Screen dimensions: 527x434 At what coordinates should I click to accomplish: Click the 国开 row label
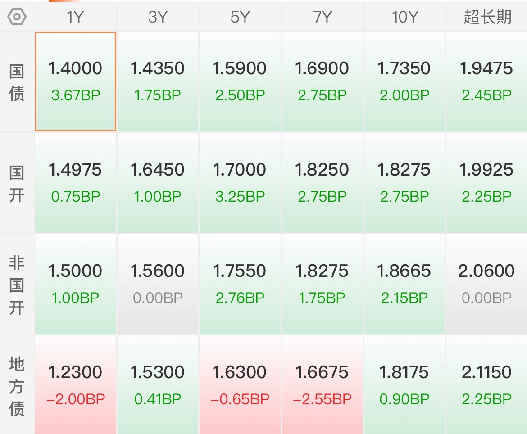[17, 183]
